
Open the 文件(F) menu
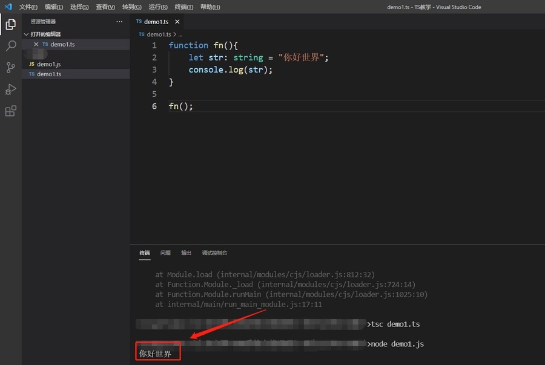(28, 7)
